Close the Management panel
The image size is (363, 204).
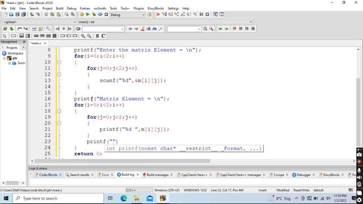point(24,42)
